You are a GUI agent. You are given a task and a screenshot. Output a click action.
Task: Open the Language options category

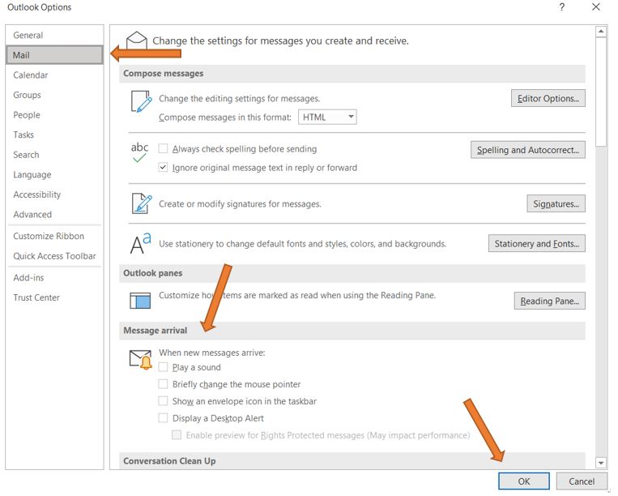point(55,175)
